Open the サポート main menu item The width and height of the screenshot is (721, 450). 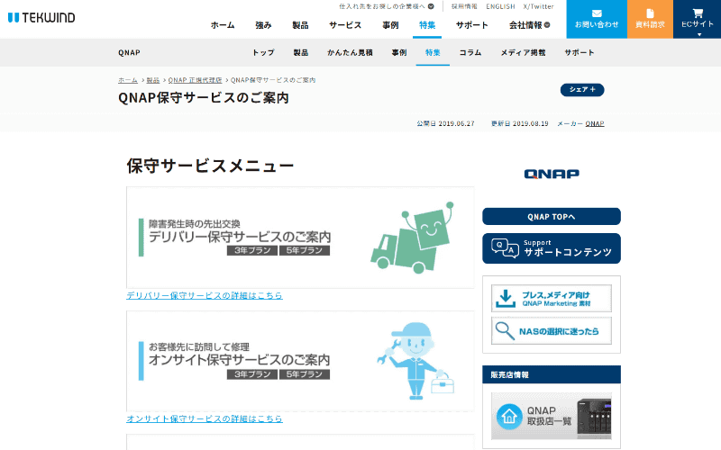[471, 25]
